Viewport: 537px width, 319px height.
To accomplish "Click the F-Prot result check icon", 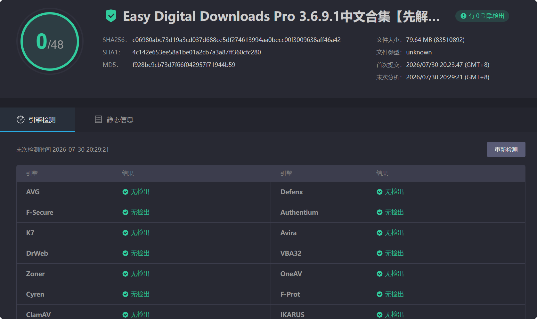I will point(379,294).
